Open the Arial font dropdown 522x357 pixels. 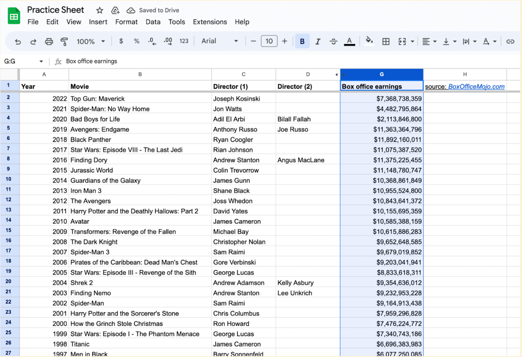220,41
